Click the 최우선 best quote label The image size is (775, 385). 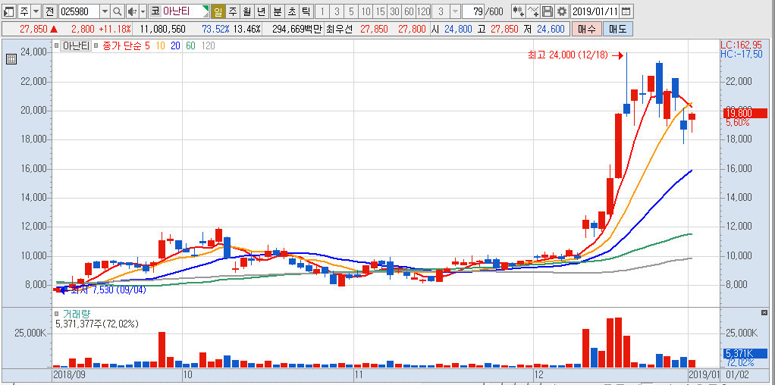339,29
